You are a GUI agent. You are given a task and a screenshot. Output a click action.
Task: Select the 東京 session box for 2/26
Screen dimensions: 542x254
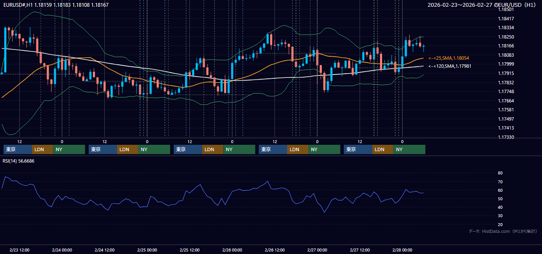(273, 149)
